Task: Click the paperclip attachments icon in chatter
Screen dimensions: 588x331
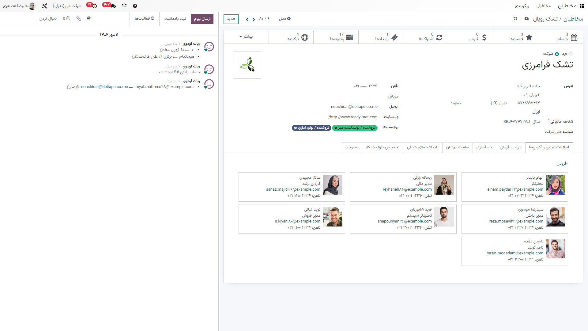Action: point(78,19)
